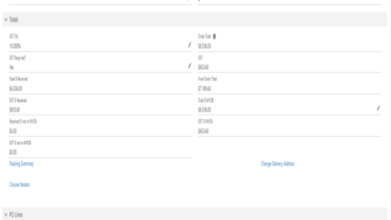The width and height of the screenshot is (391, 220).
Task: Select the Final Order Total label
Action: pos(208,79)
